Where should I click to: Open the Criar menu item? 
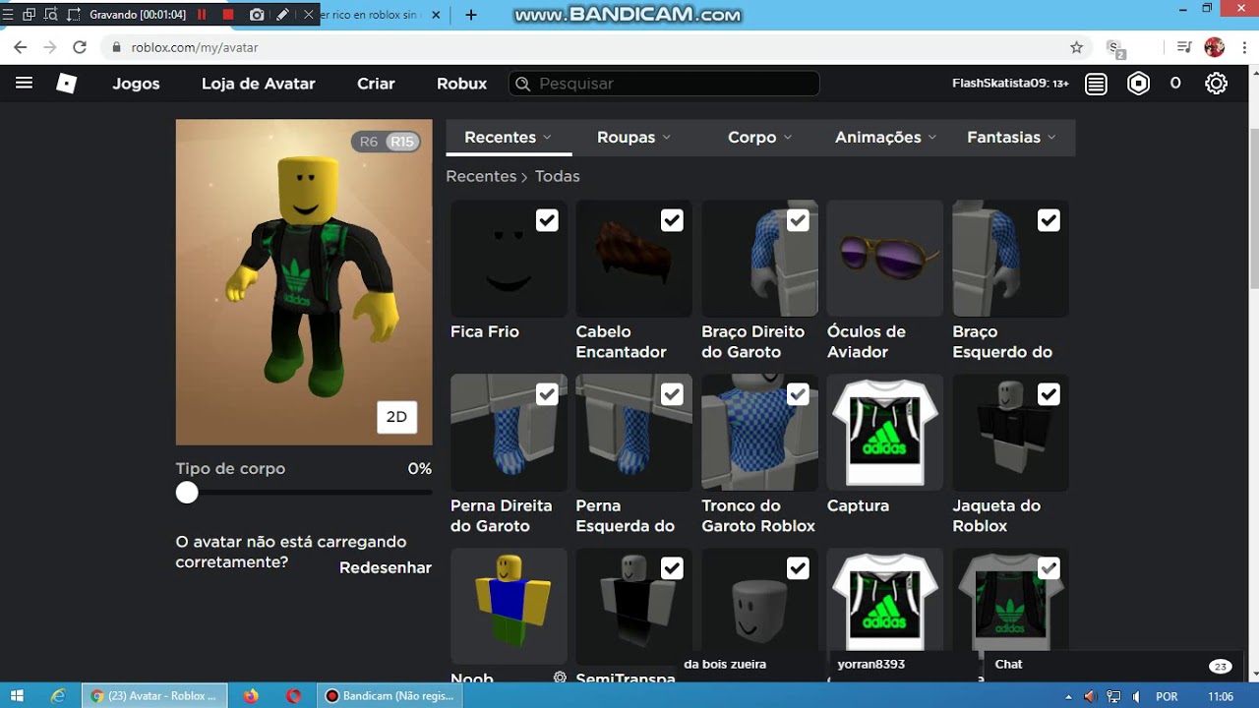tap(376, 84)
